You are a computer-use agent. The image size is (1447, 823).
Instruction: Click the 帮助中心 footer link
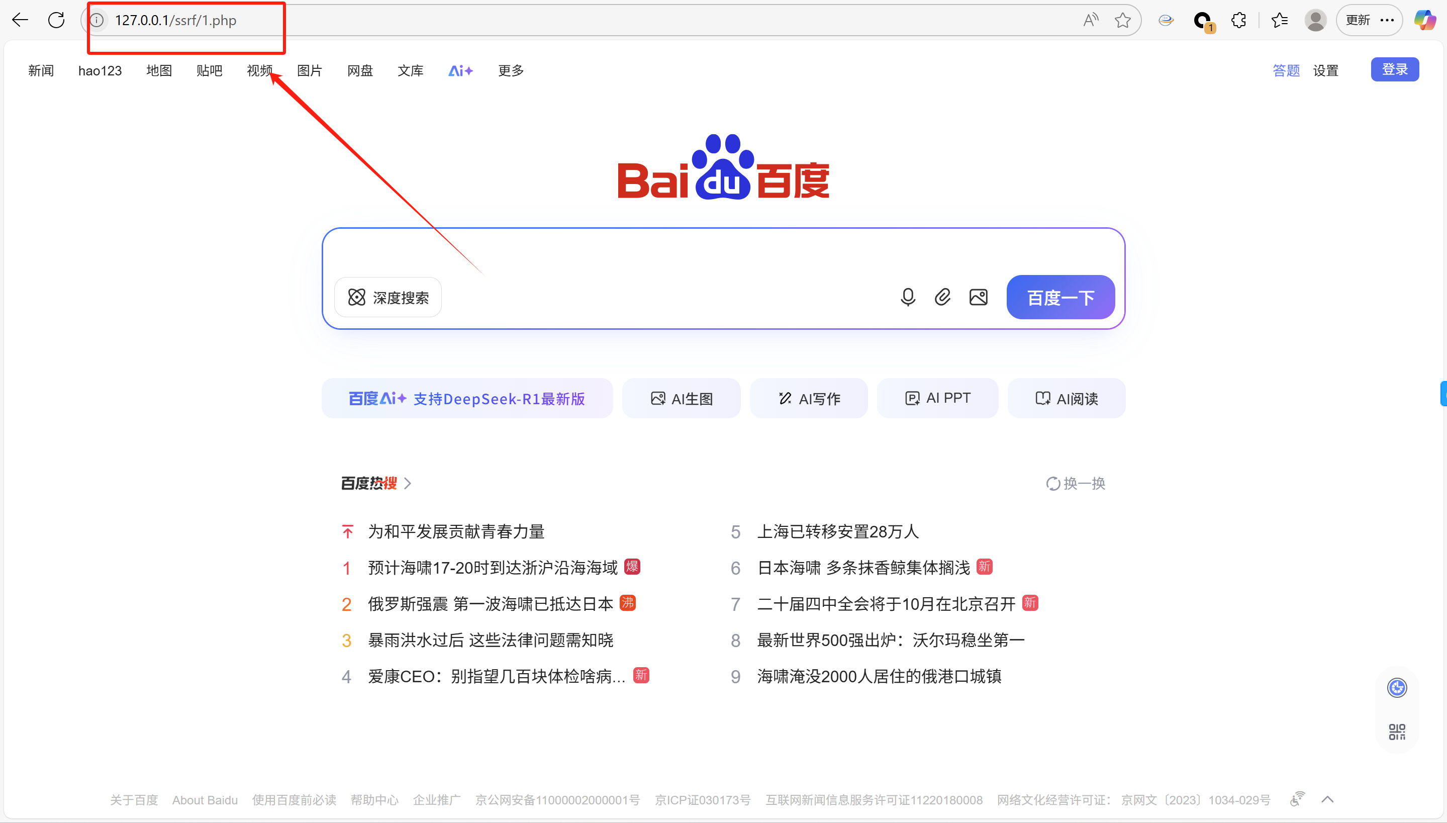(374, 800)
